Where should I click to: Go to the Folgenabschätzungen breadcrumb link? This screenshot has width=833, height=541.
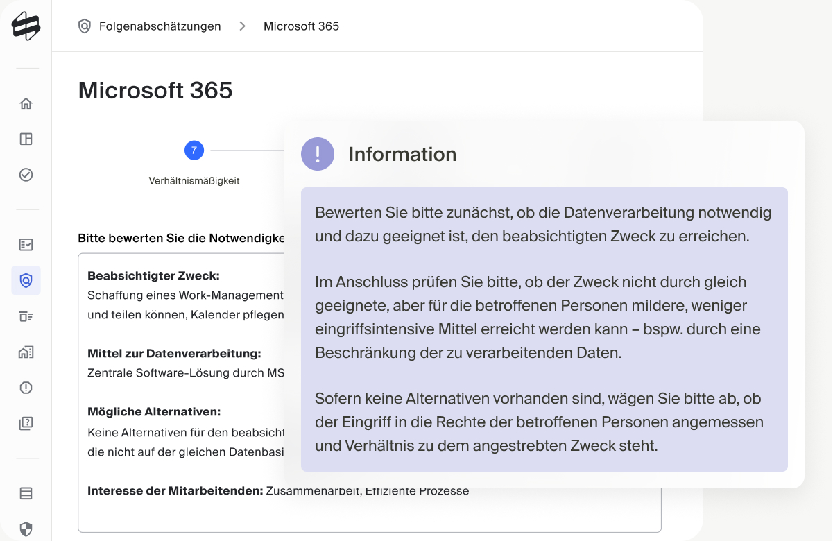point(160,26)
